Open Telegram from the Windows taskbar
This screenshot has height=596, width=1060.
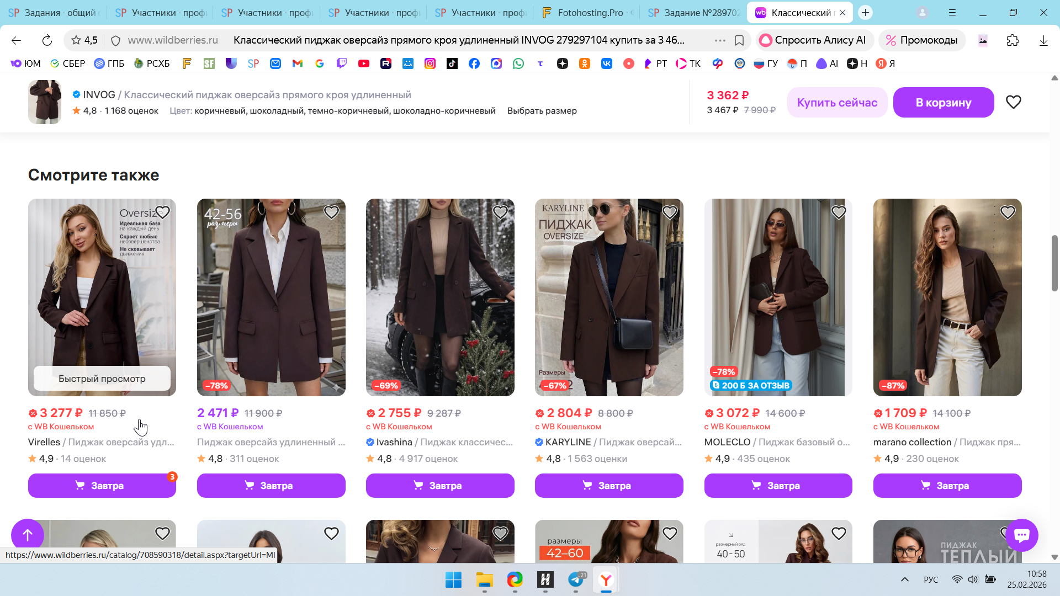[576, 579]
